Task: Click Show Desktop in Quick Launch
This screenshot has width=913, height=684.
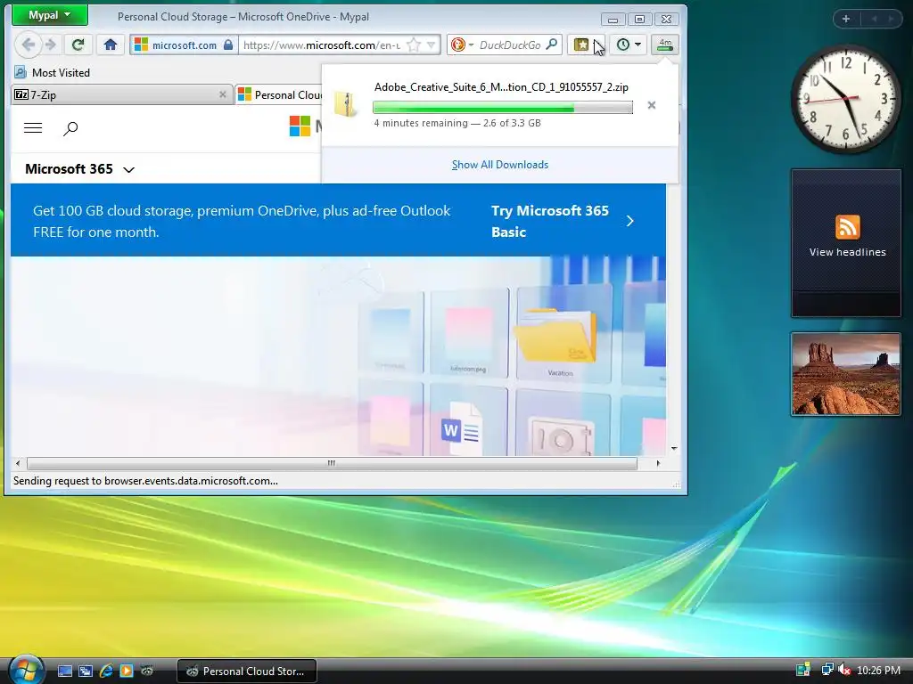Action: click(x=65, y=672)
